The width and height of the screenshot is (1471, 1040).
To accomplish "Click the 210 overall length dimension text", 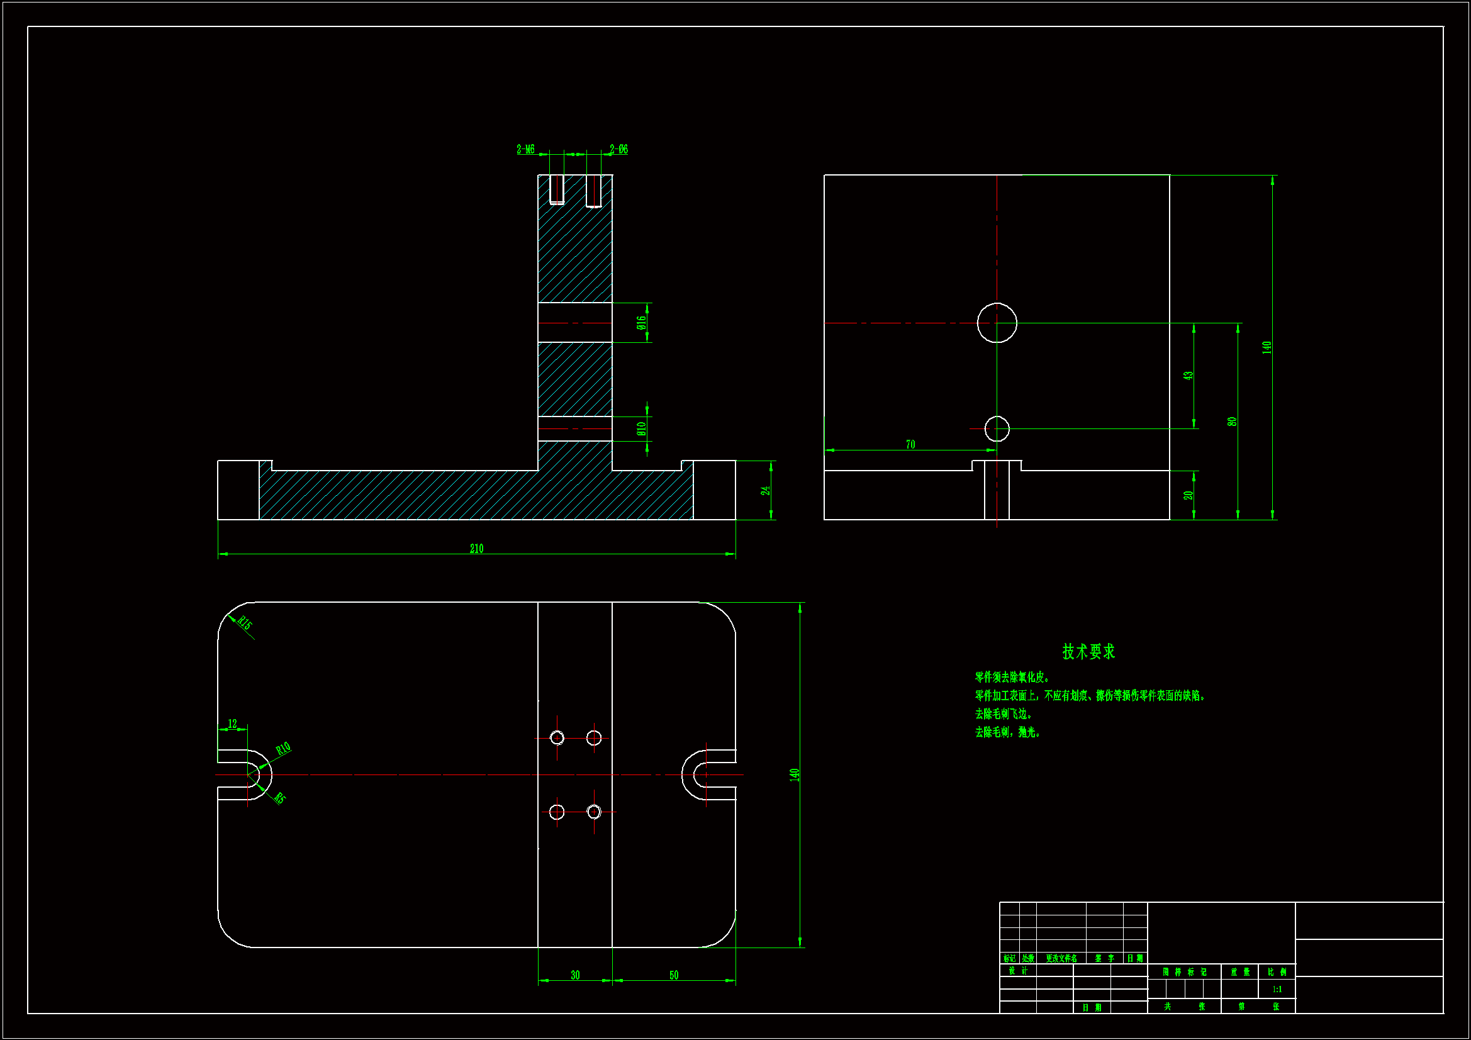I will [x=476, y=549].
